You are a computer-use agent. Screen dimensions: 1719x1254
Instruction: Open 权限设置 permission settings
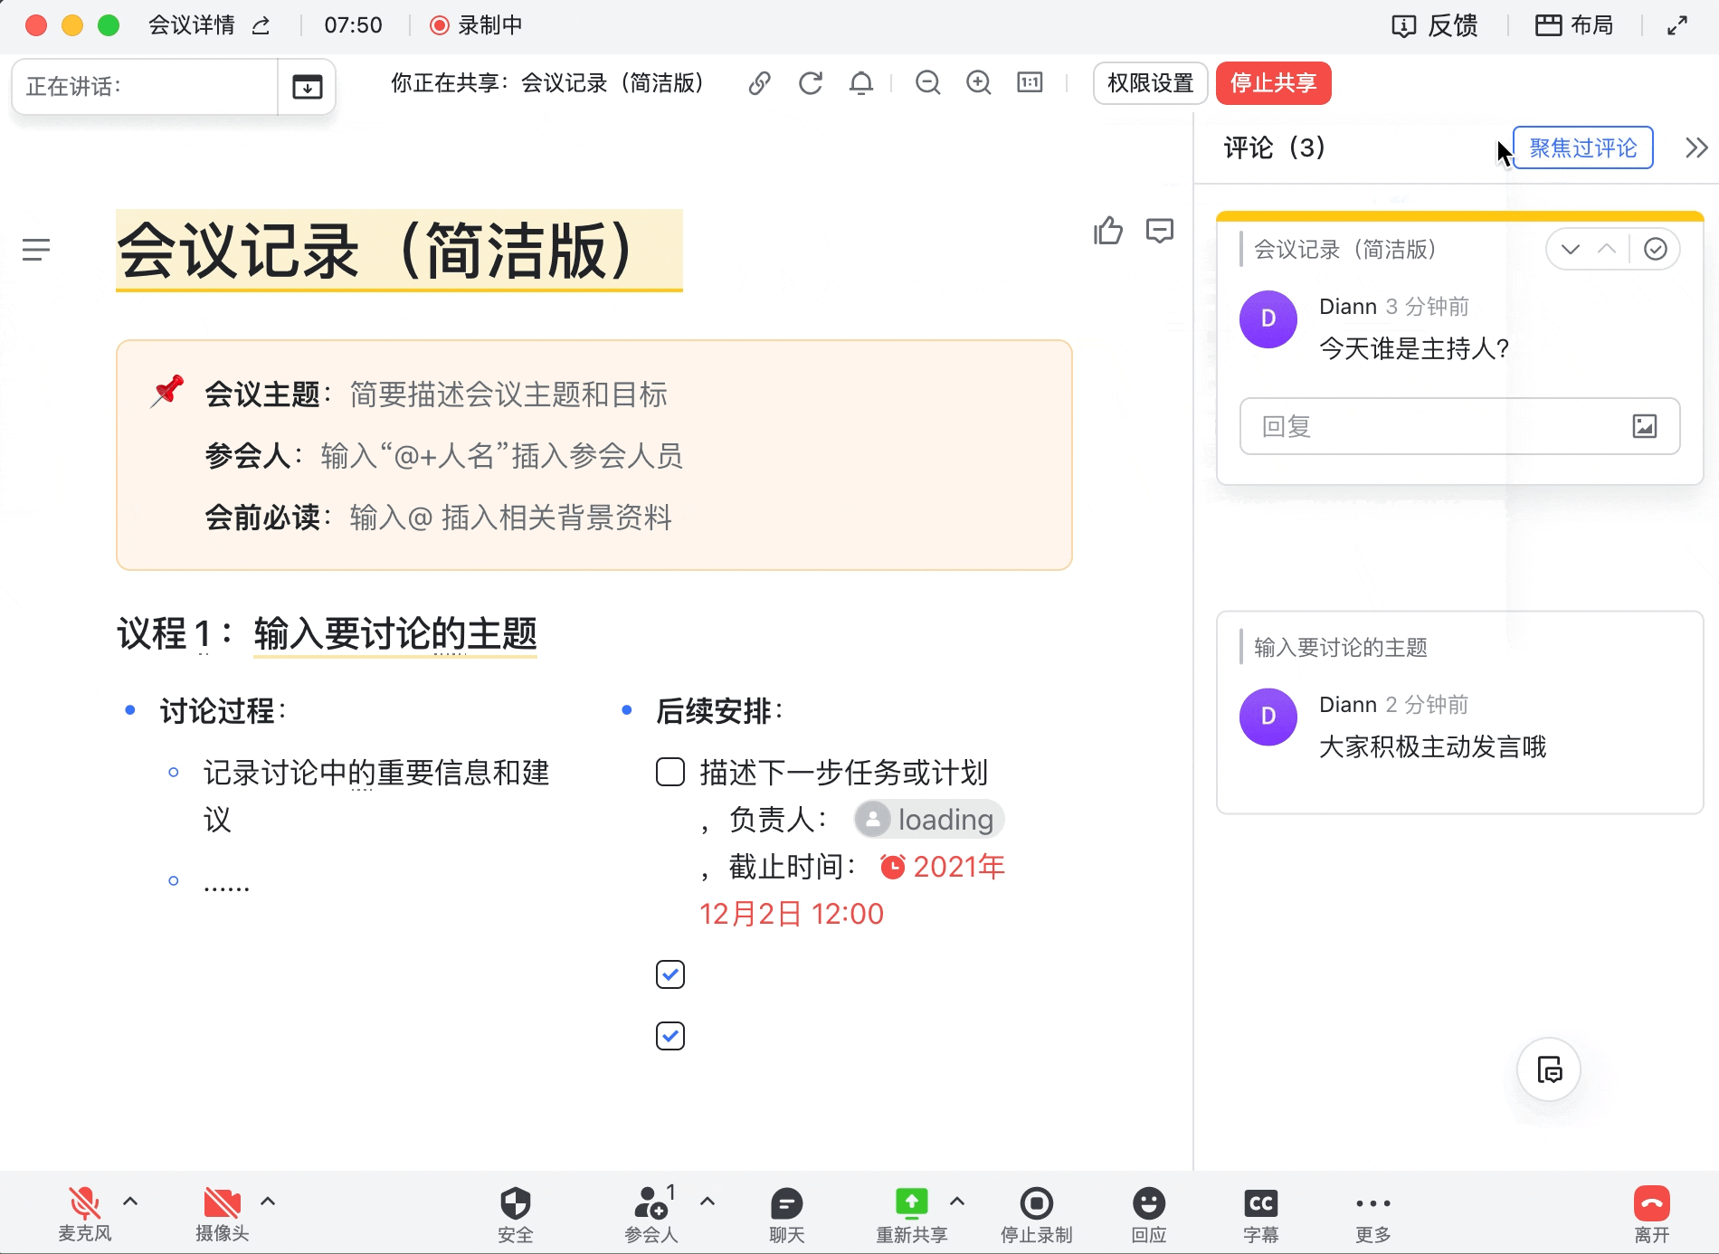click(1151, 83)
